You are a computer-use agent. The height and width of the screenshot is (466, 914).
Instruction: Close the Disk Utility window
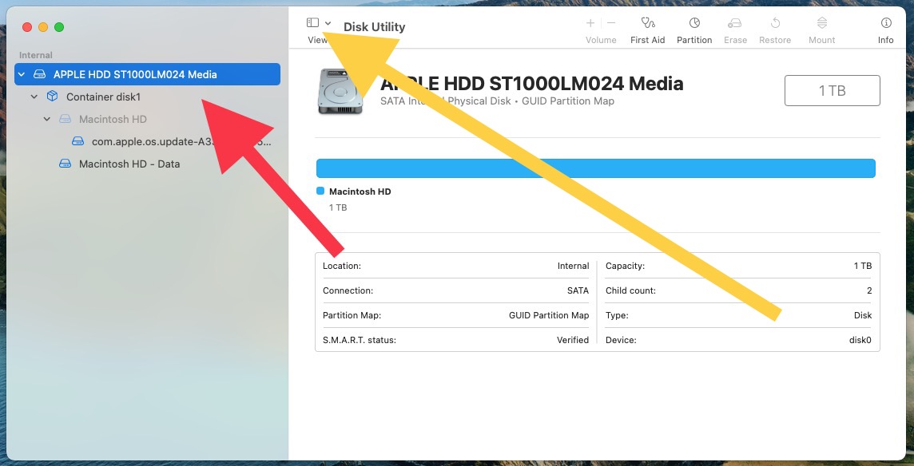click(x=27, y=27)
